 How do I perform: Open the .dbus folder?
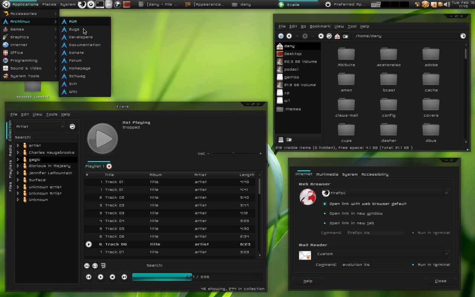tap(431, 133)
